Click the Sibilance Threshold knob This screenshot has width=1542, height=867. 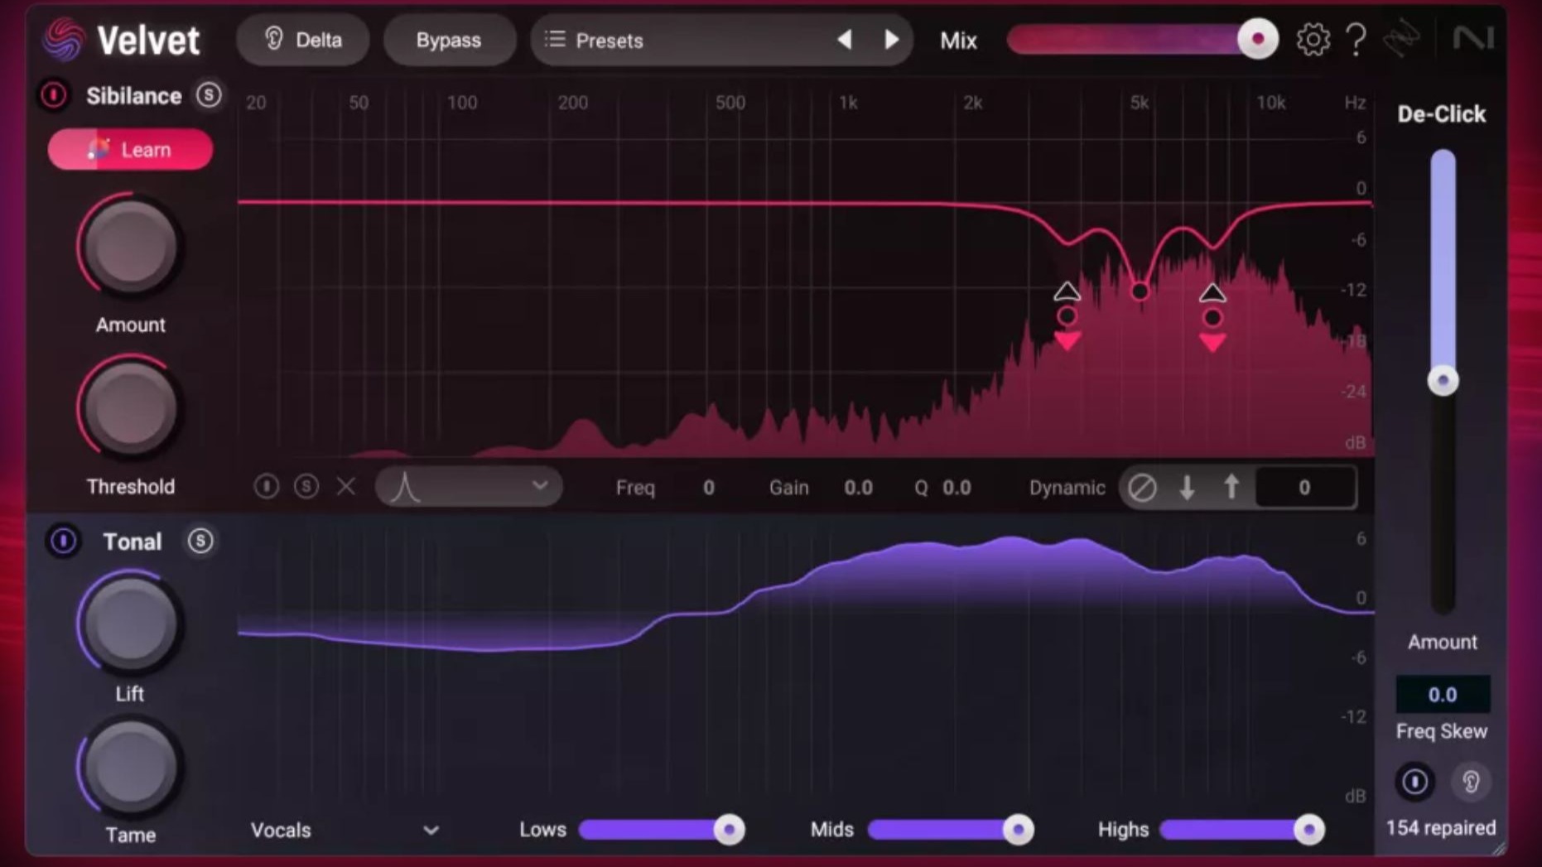tap(130, 408)
